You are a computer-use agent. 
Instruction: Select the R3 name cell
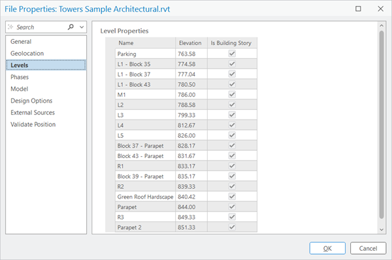(145, 218)
